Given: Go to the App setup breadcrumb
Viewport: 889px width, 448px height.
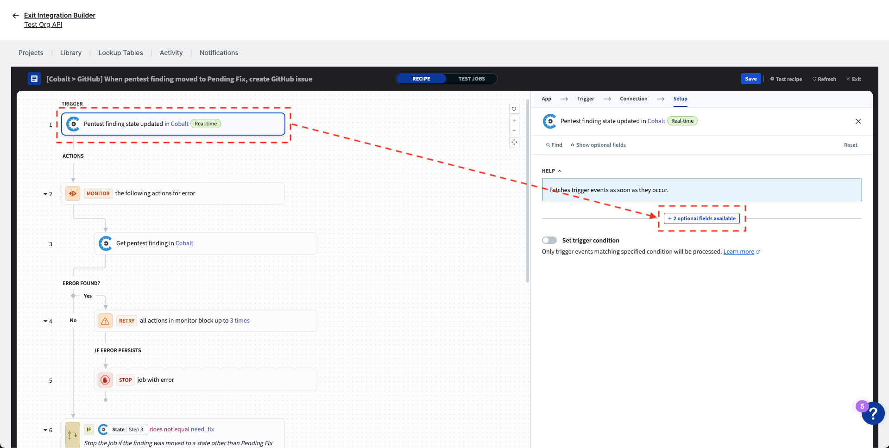Looking at the screenshot, I should tap(547, 99).
